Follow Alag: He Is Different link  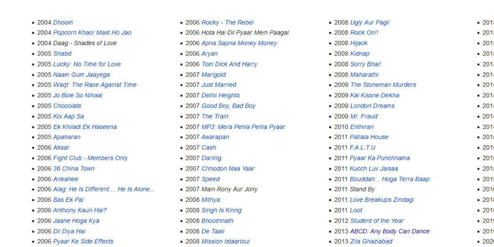tap(104, 189)
